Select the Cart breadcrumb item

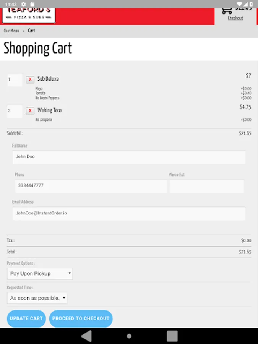coord(31,31)
